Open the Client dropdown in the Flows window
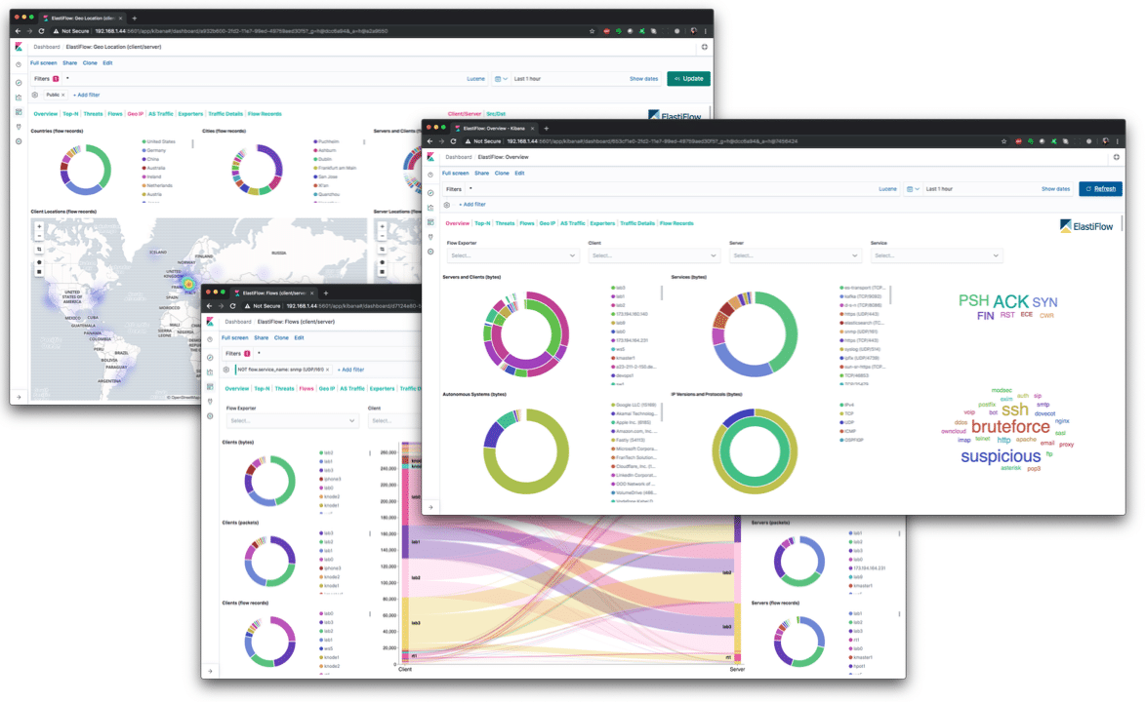This screenshot has width=1145, height=702. pos(394,421)
